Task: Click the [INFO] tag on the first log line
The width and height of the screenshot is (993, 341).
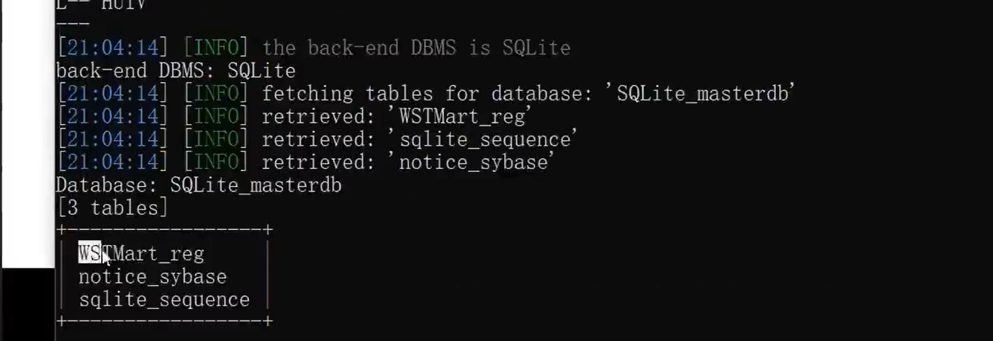Action: (215, 48)
